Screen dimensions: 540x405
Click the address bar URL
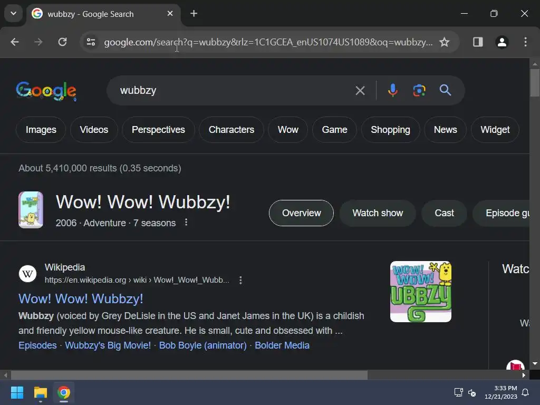(268, 42)
